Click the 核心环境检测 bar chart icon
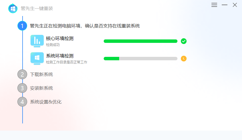Viewport: 242px width, 140px height. 37,41
